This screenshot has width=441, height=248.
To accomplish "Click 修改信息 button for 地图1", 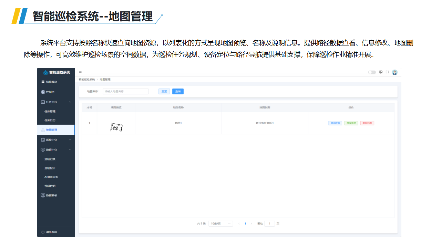I will pos(351,123).
